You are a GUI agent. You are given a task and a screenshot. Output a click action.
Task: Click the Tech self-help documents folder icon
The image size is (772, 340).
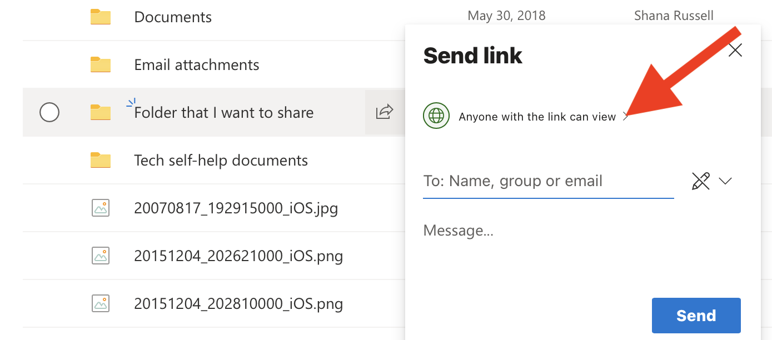[101, 160]
